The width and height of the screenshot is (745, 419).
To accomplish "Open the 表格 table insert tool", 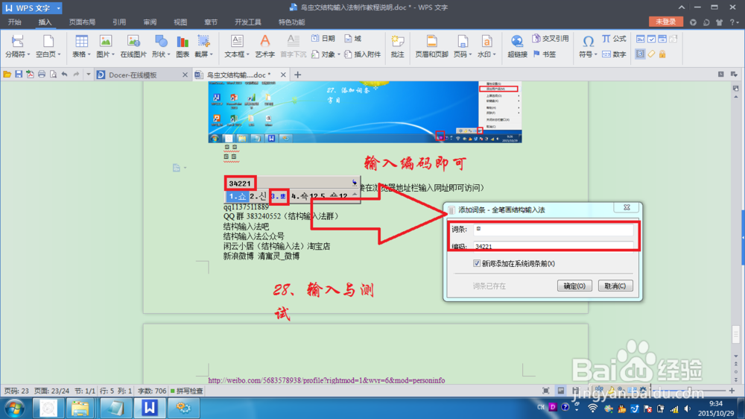I will click(x=81, y=47).
